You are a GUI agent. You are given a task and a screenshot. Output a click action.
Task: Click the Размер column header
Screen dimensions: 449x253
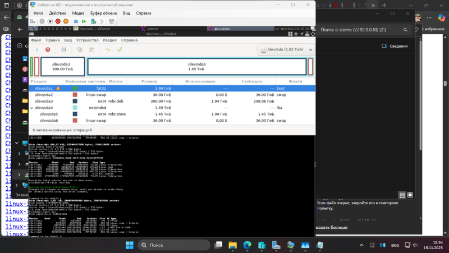(153, 82)
